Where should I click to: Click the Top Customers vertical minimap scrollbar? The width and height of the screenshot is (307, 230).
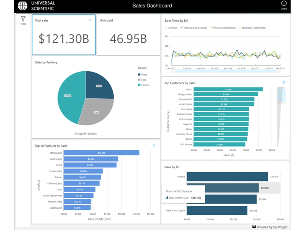click(x=281, y=117)
